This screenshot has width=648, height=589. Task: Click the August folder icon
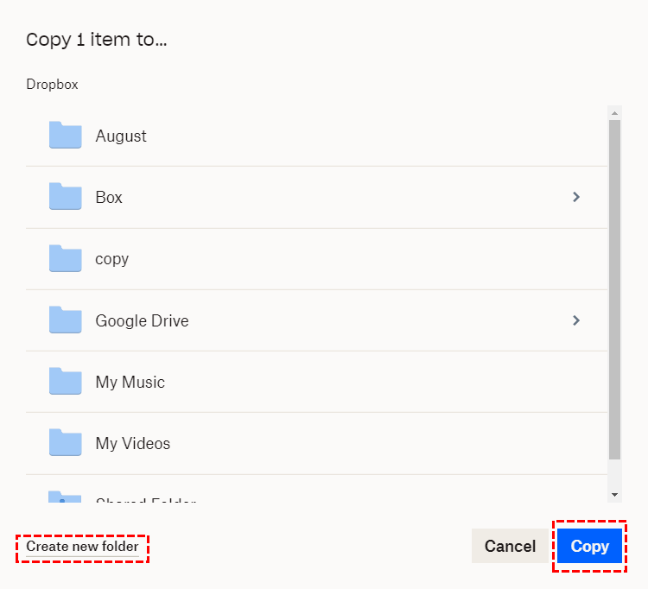point(66,136)
